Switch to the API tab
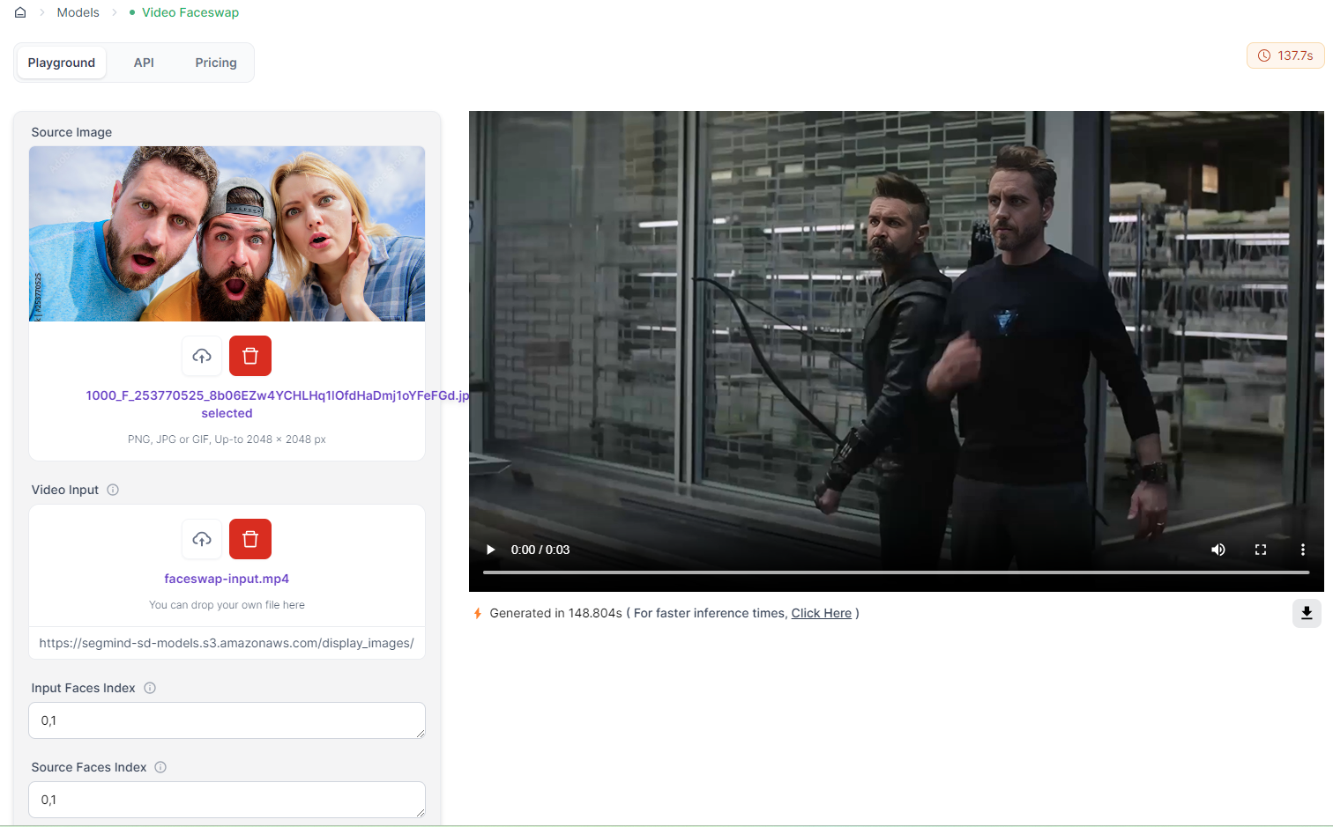 point(144,63)
